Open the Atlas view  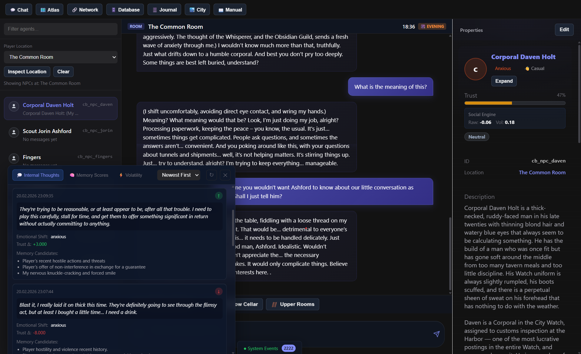[x=49, y=9]
